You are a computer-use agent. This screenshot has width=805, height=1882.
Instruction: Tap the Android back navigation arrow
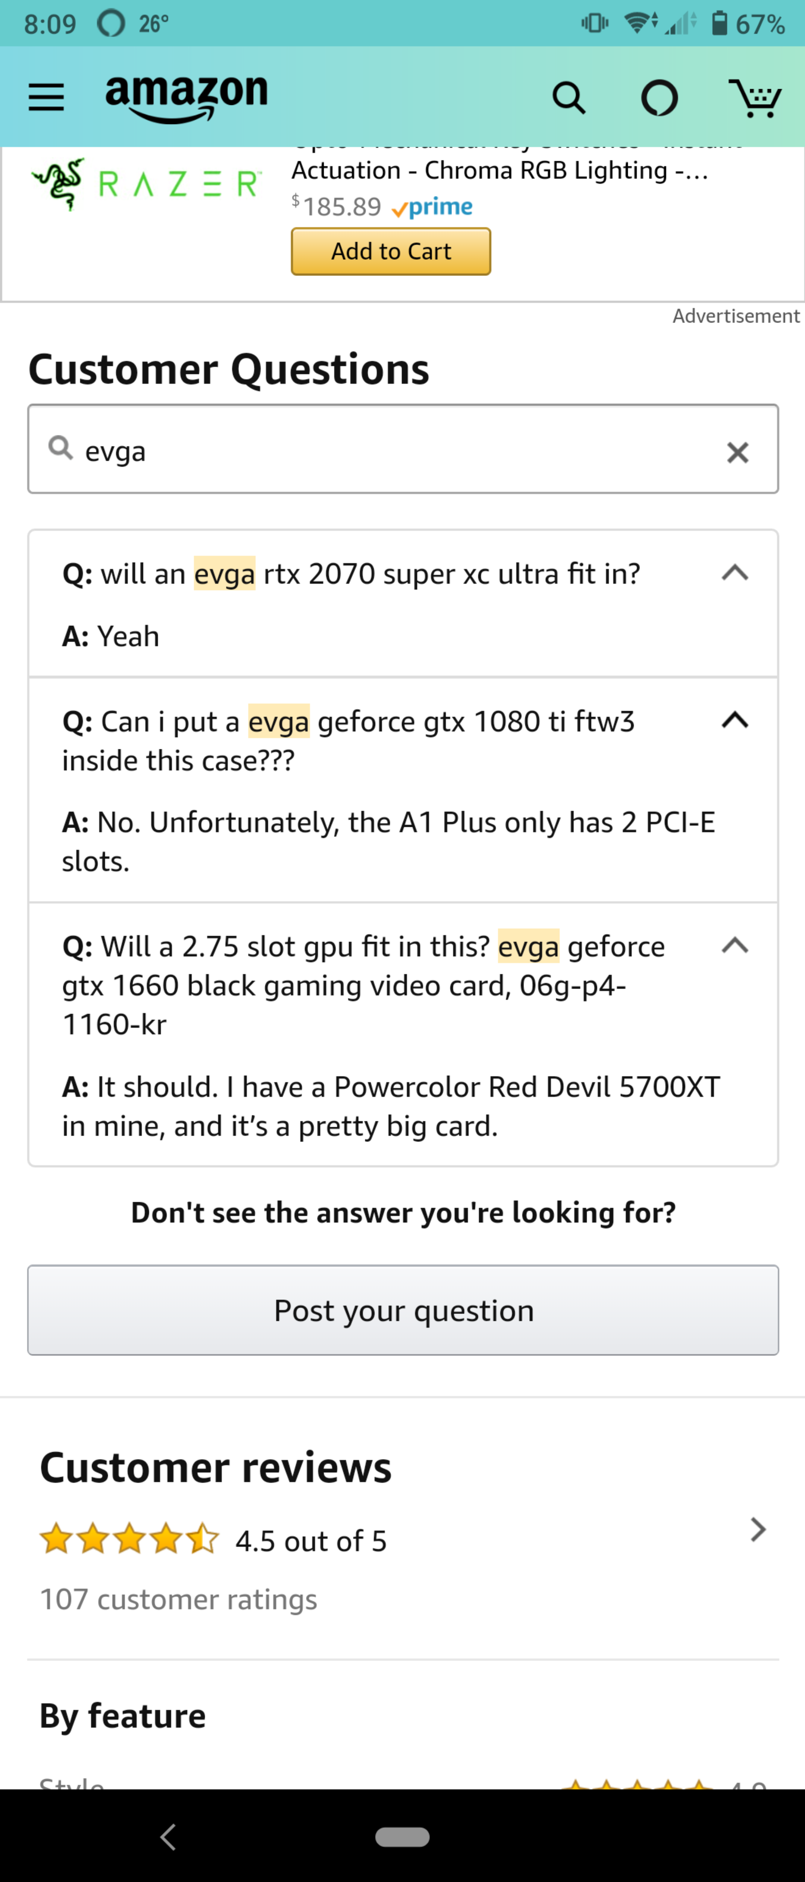pos(168,1836)
